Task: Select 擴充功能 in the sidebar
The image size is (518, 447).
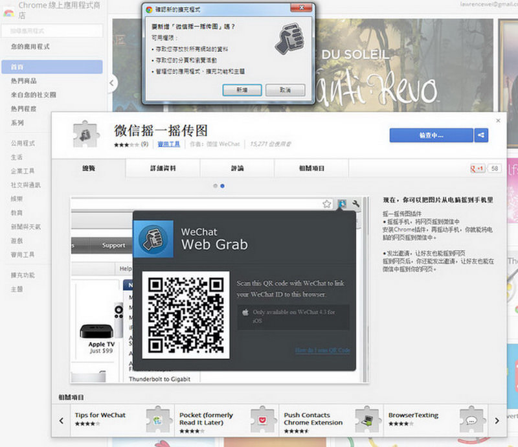Action: pos(23,275)
